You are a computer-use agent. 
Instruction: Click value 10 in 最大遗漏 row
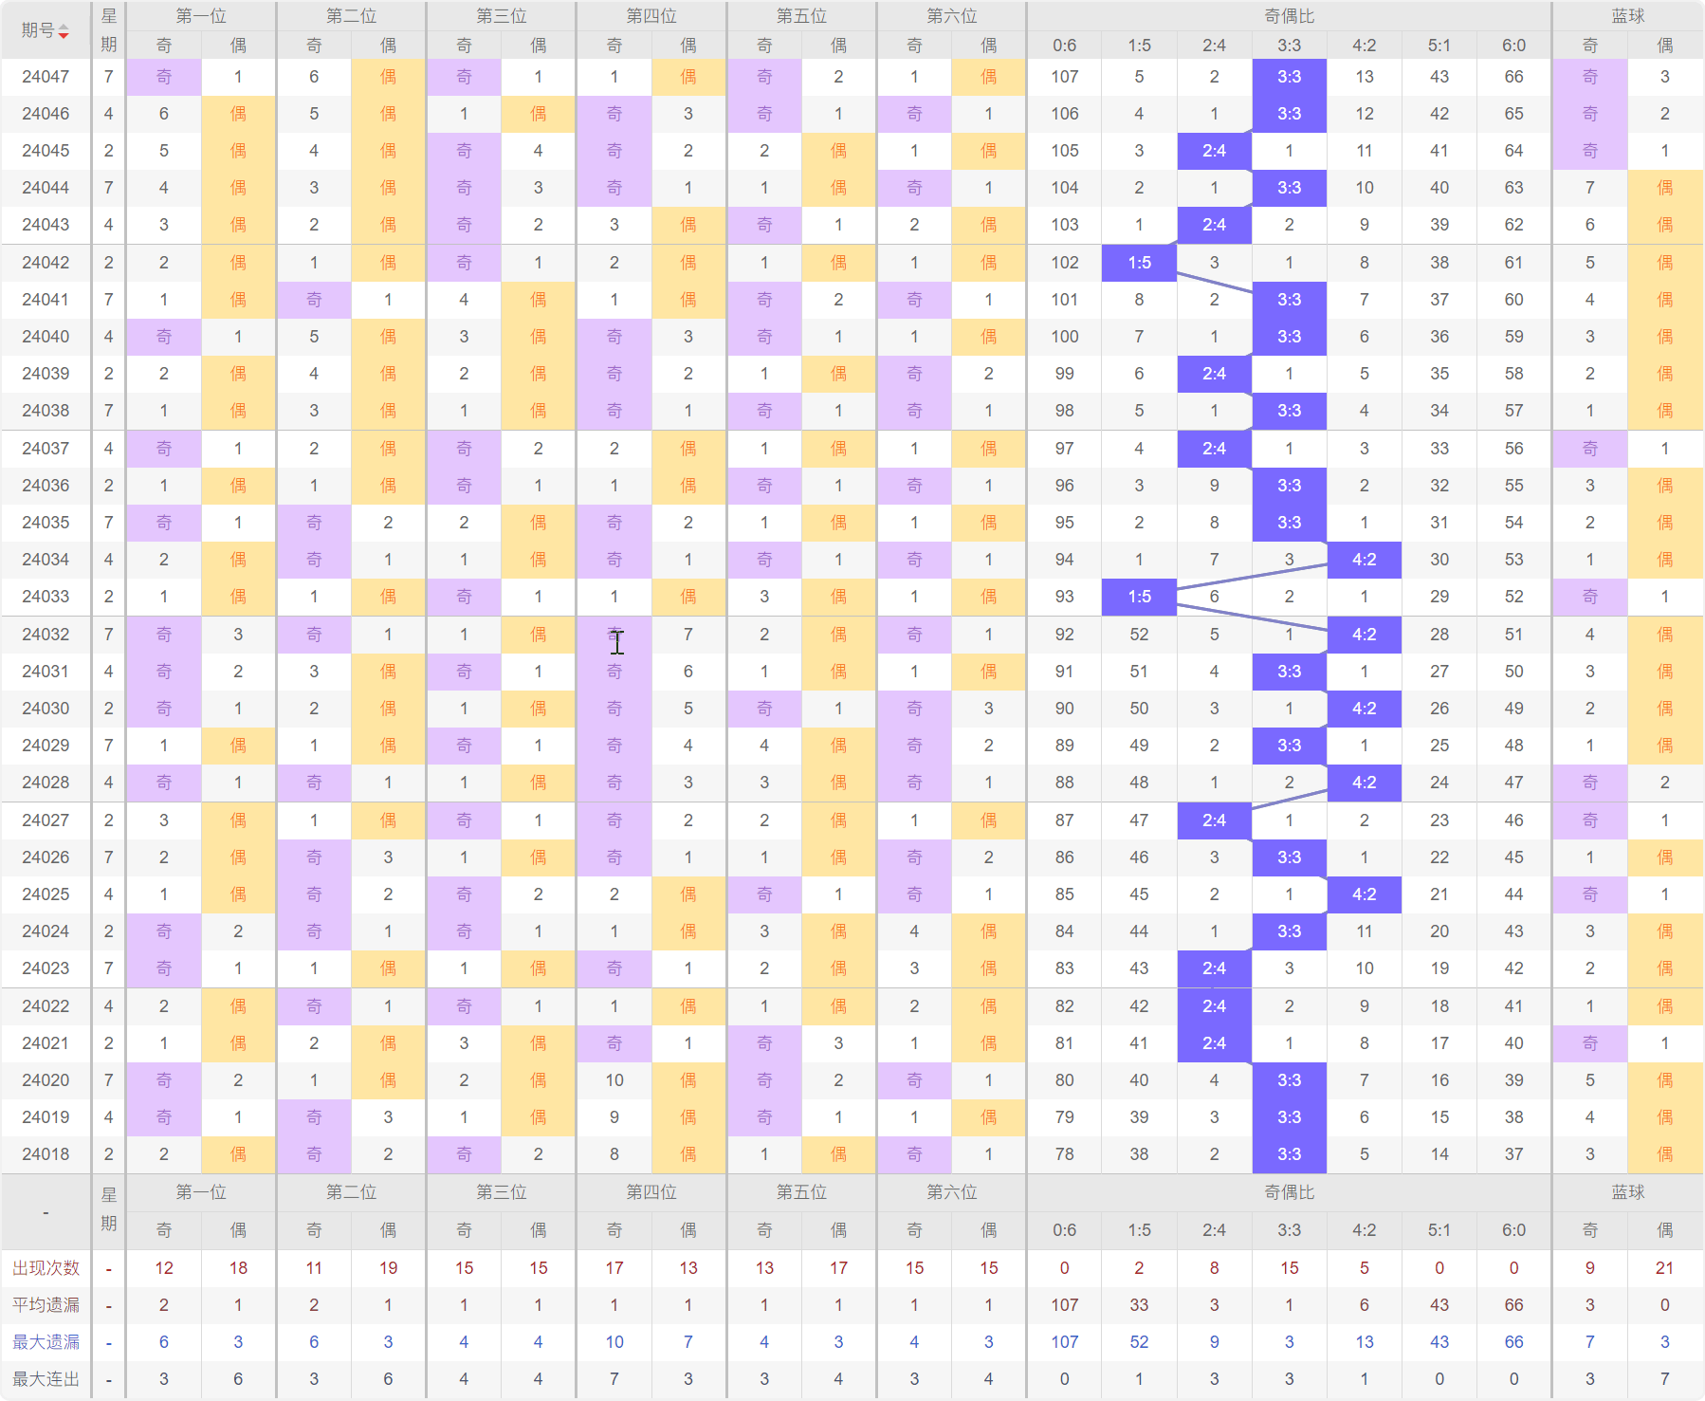(614, 1342)
